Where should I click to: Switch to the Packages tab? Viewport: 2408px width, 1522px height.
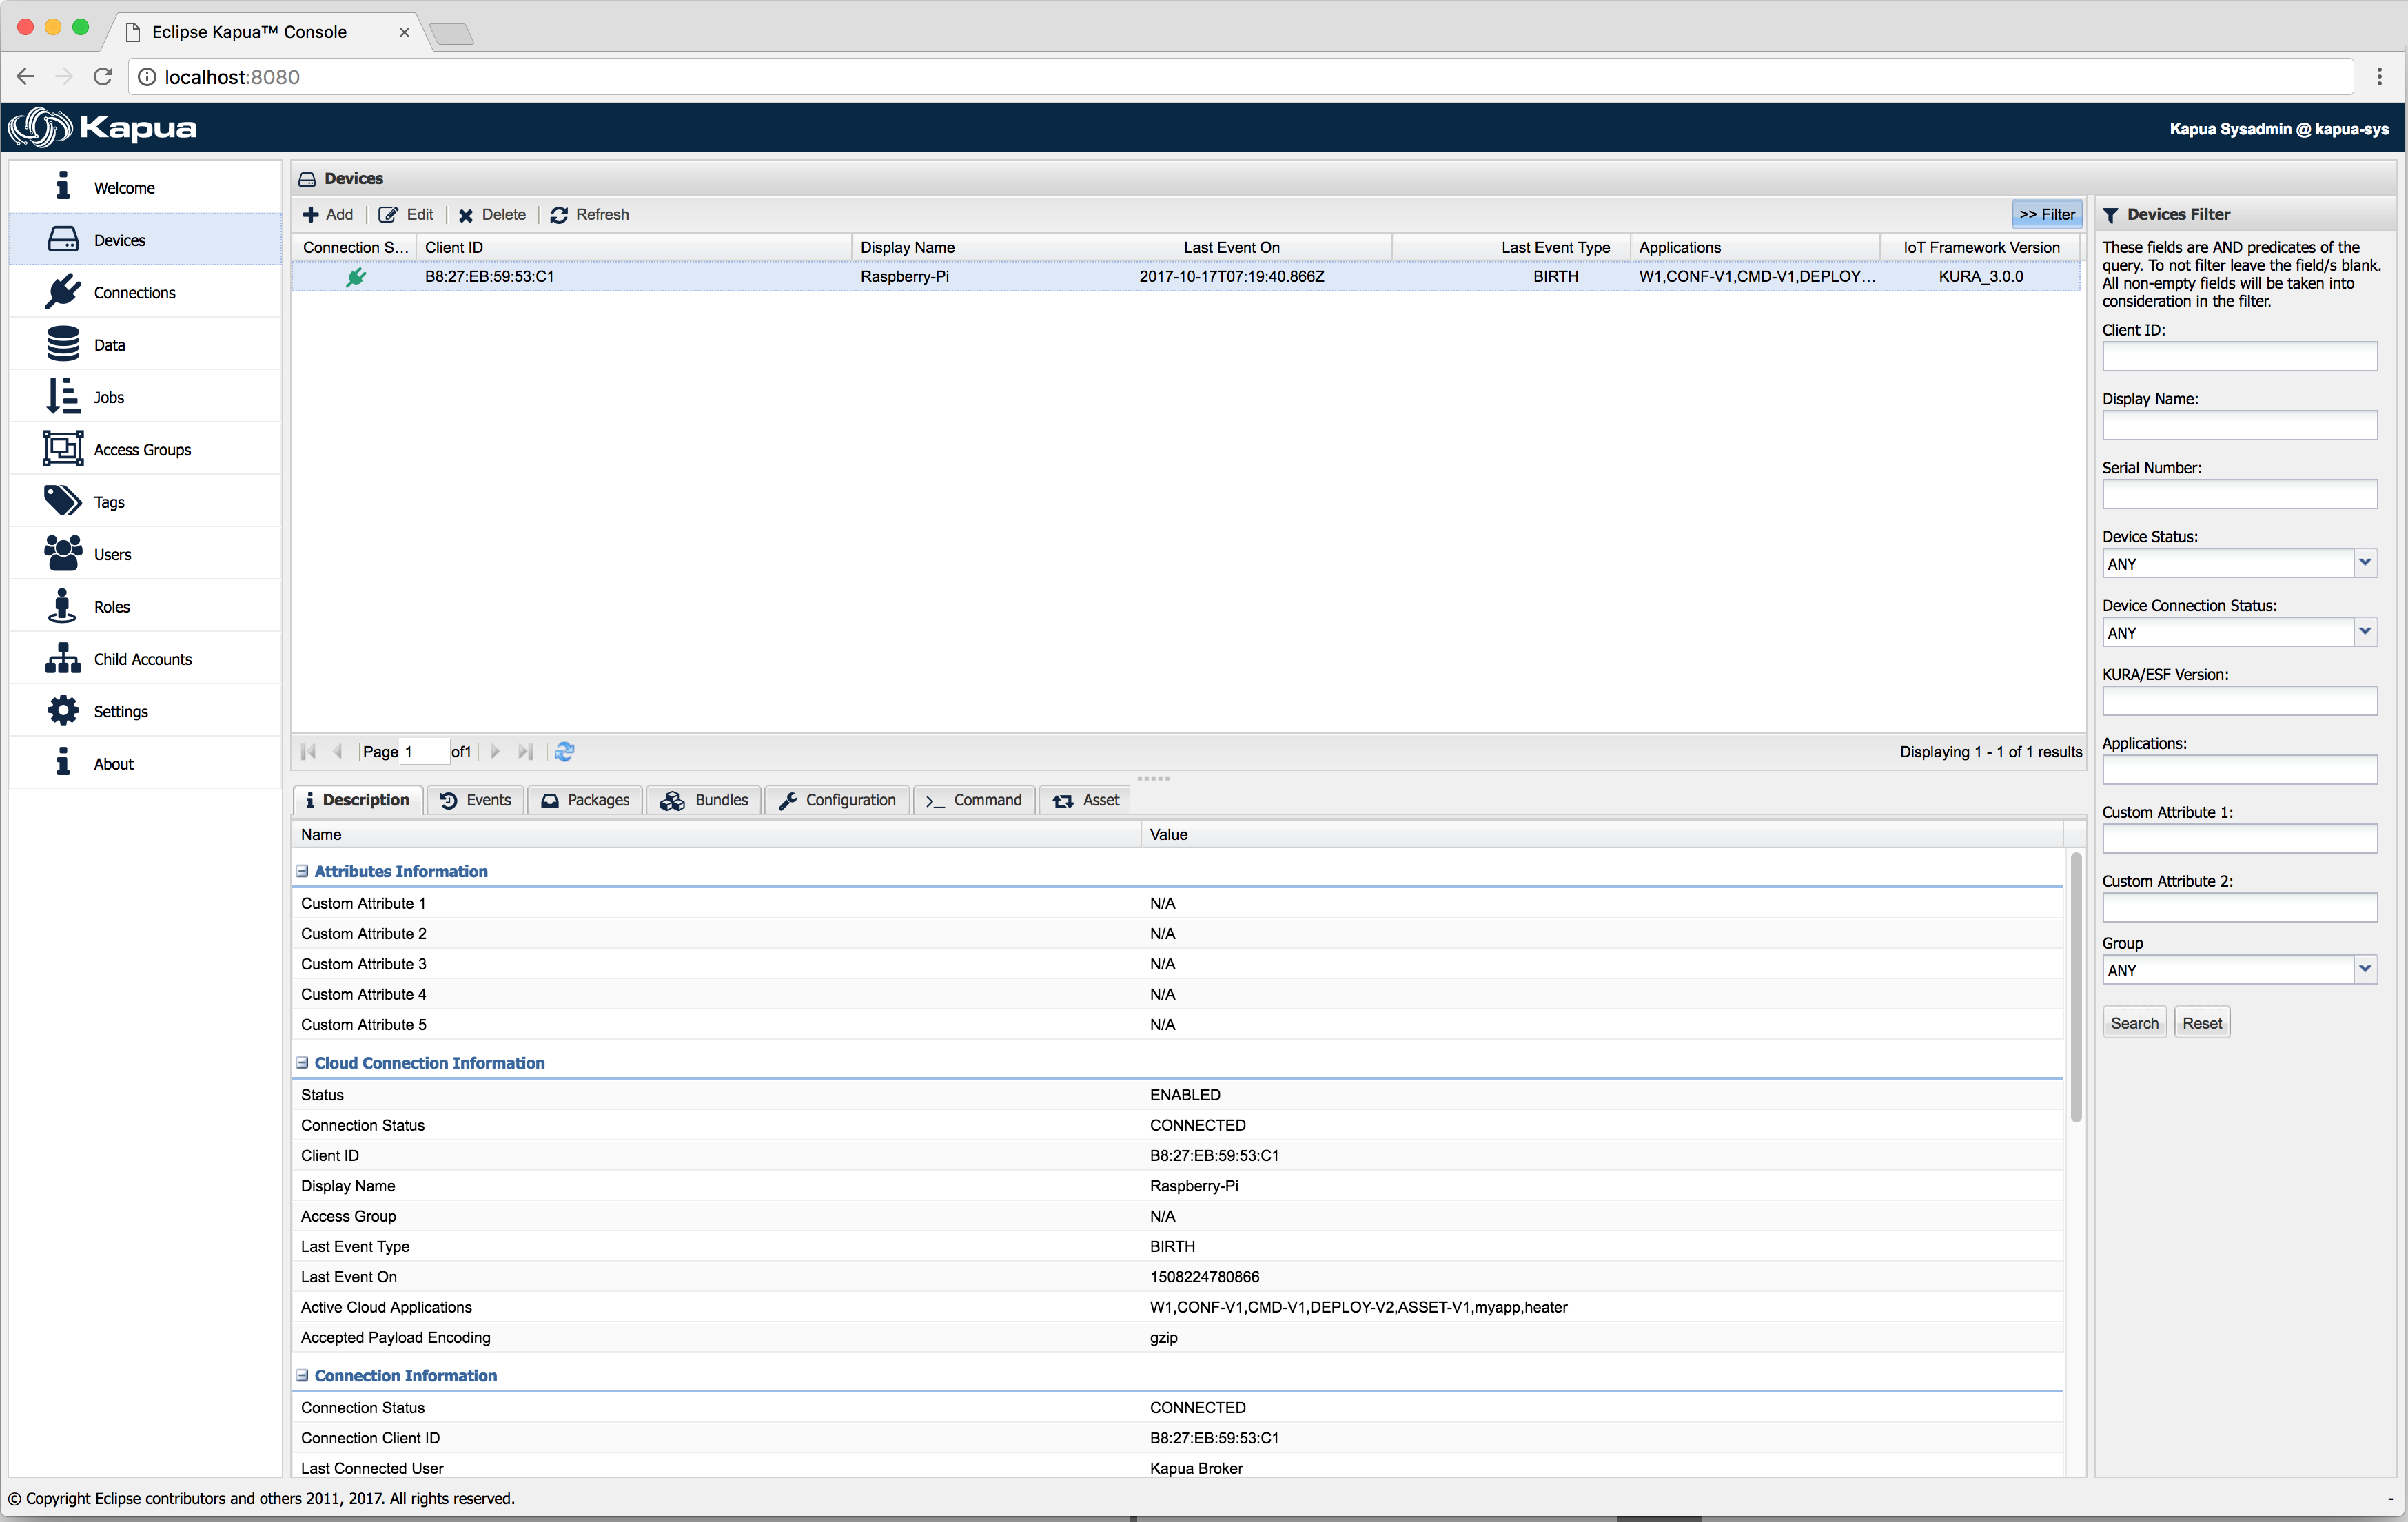click(586, 800)
